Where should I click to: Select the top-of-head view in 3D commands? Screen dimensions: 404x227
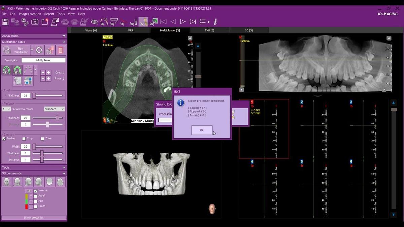[x=49, y=182]
